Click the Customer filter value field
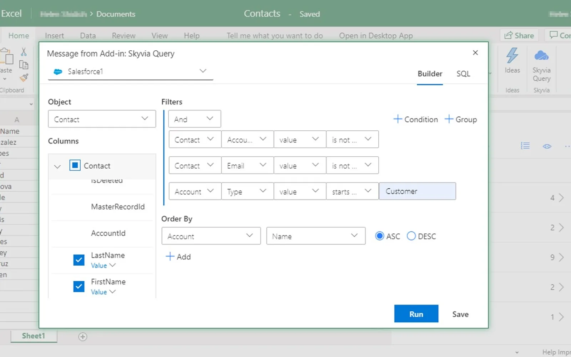 tap(417, 191)
